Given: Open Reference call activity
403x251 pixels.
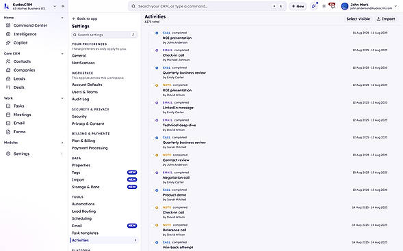Looking at the screenshot, I should pos(174,230).
